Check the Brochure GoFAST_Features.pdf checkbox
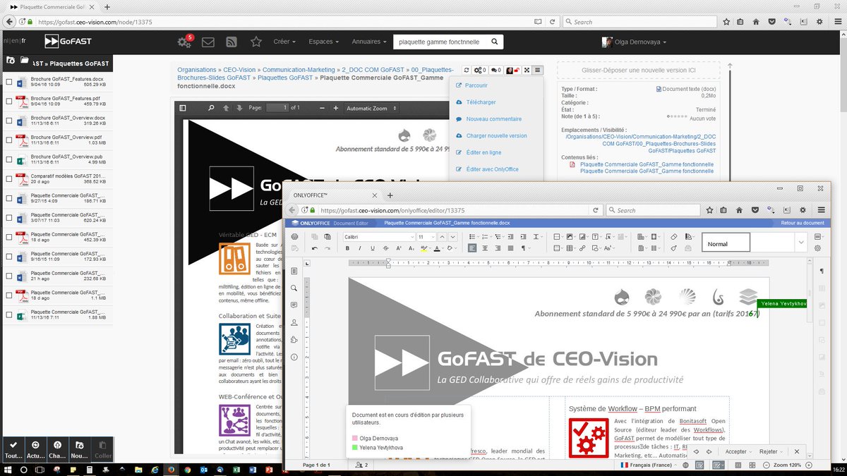Viewport: 847px width, 476px height. point(8,102)
